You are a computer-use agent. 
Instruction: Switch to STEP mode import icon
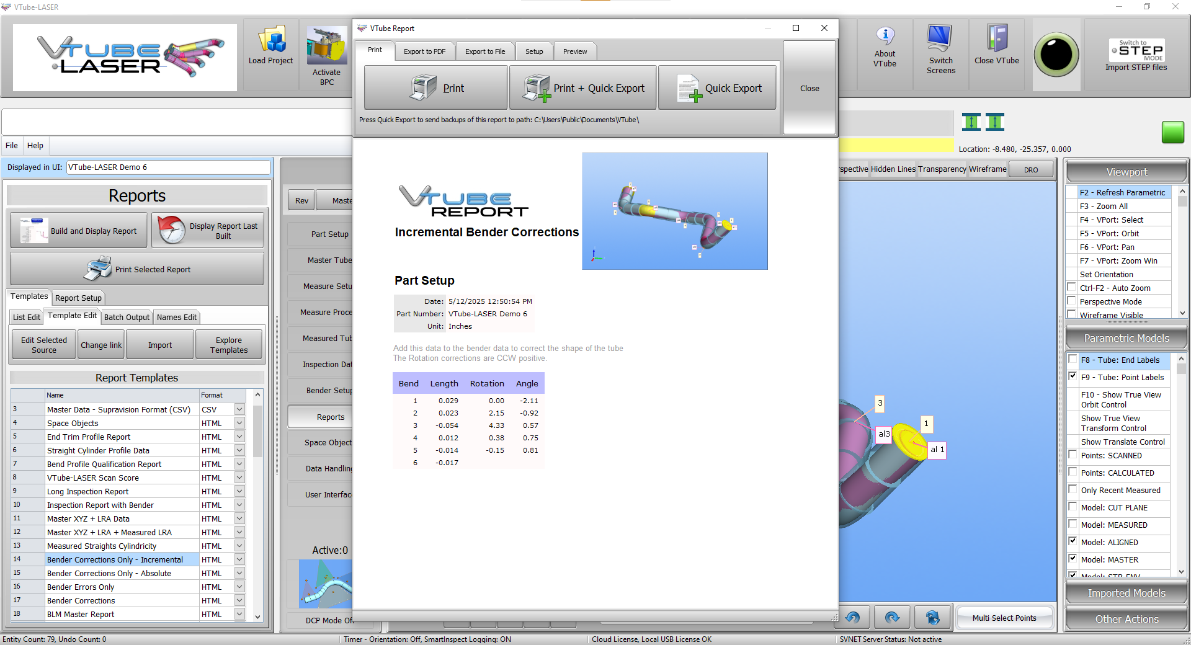(x=1137, y=50)
